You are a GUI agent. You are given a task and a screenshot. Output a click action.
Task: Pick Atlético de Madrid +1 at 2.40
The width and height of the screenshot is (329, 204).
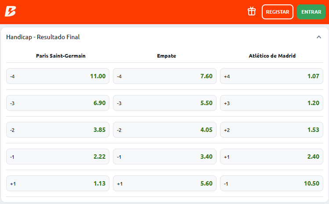point(271,157)
